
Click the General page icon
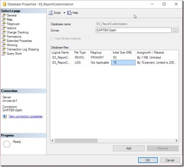4,15
